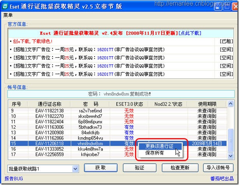This screenshot has width=239, height=185.
Task: Click the 2009年5月14日 expiry cell
Action: (x=207, y=144)
